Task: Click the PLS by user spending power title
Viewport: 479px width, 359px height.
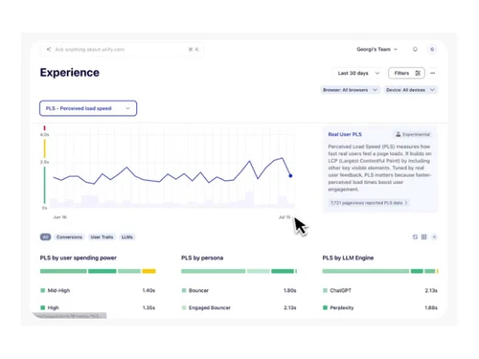Action: (79, 258)
